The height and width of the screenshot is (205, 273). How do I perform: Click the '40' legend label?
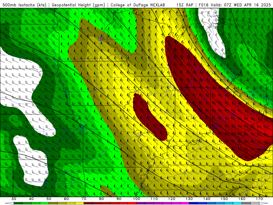31,199
